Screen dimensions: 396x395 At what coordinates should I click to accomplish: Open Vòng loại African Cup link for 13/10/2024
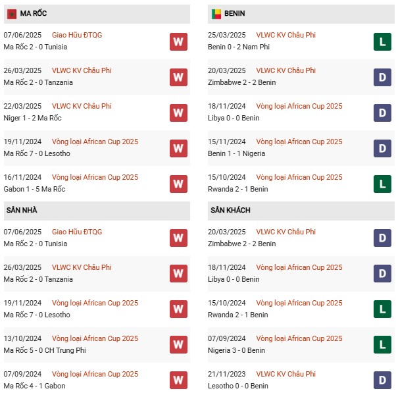tap(95, 338)
